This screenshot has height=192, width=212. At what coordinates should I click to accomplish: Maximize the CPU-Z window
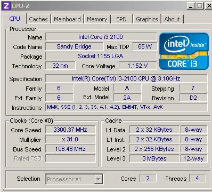click(x=200, y=6)
